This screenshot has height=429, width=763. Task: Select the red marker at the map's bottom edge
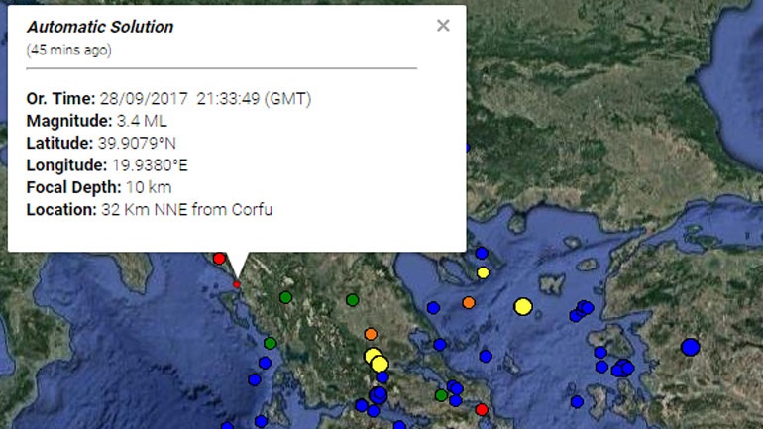click(482, 410)
